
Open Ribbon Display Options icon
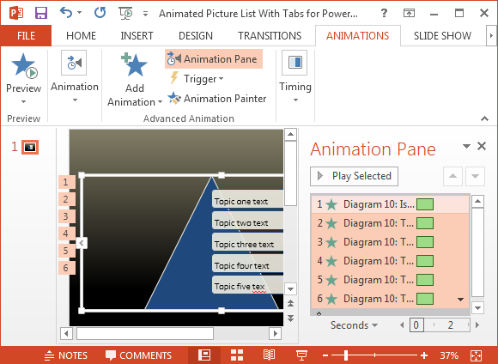point(409,13)
